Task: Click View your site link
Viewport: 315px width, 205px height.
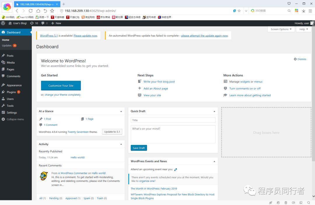Action: [152, 95]
